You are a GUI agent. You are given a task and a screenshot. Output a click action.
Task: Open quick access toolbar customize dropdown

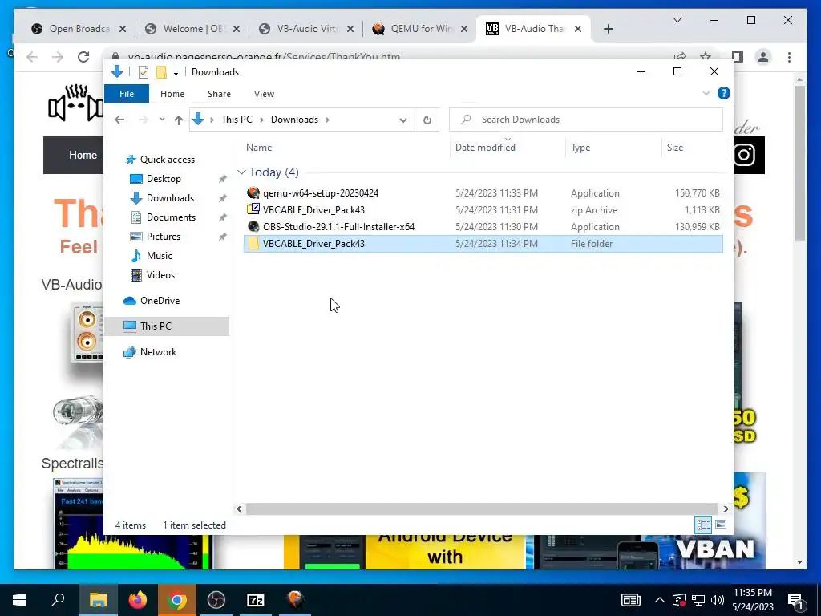[x=176, y=72]
